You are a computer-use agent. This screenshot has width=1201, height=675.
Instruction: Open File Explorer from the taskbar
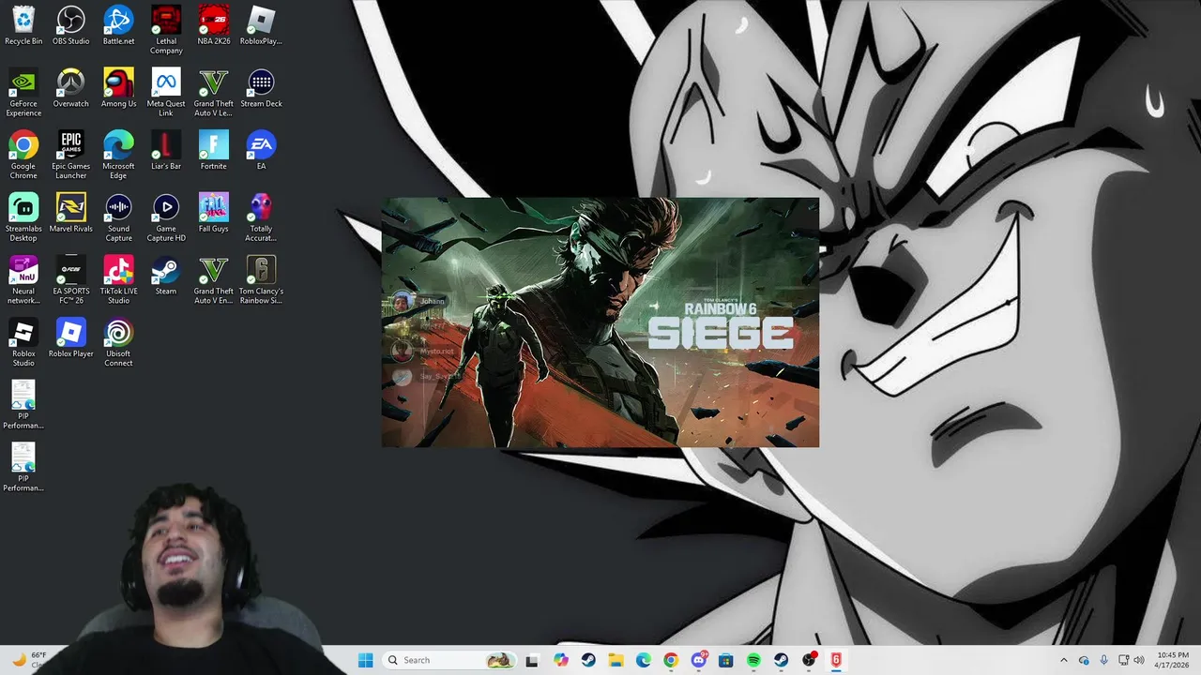616,660
